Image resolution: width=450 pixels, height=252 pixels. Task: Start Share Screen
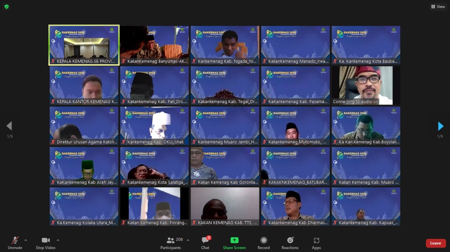pos(234,243)
